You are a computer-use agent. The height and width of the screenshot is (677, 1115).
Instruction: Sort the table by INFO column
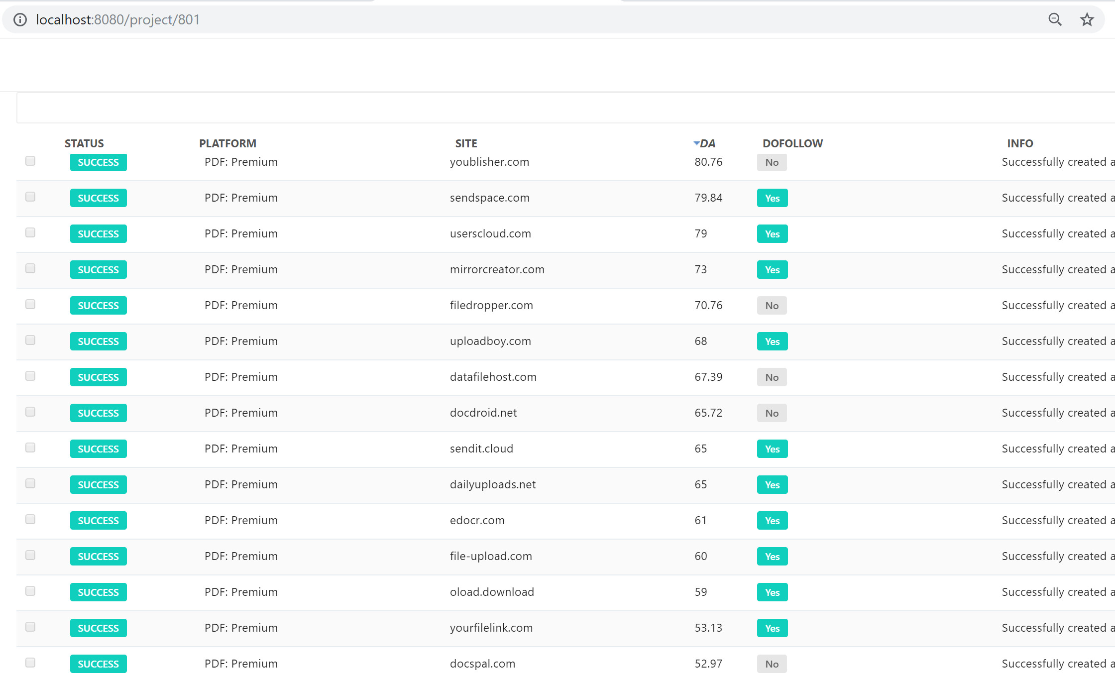(1020, 143)
